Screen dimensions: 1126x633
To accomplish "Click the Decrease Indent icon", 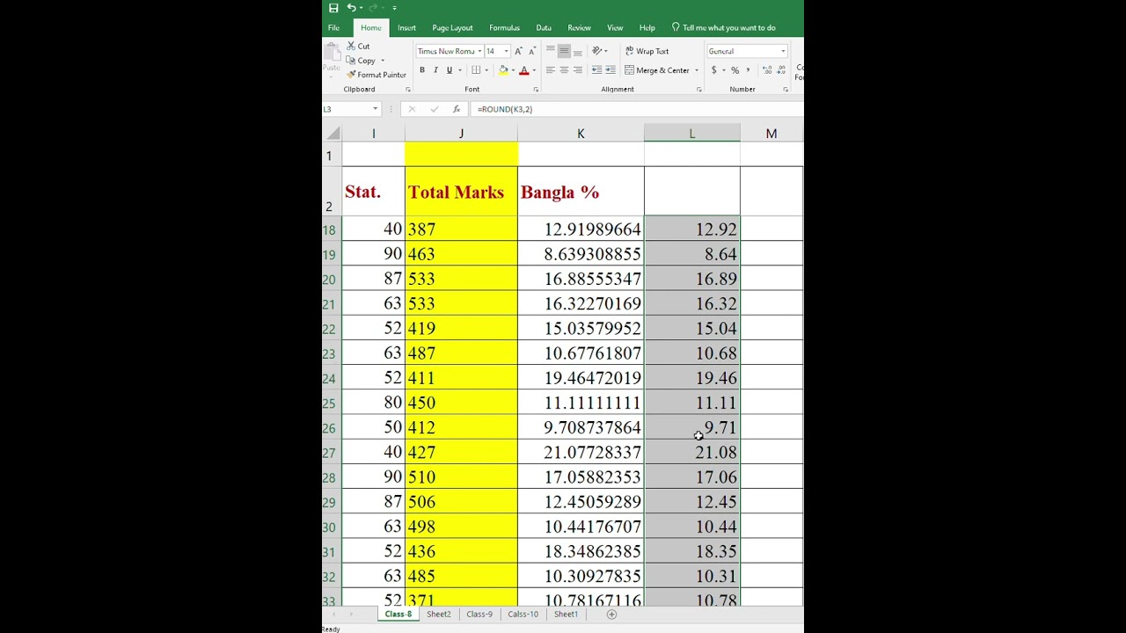I will click(596, 70).
